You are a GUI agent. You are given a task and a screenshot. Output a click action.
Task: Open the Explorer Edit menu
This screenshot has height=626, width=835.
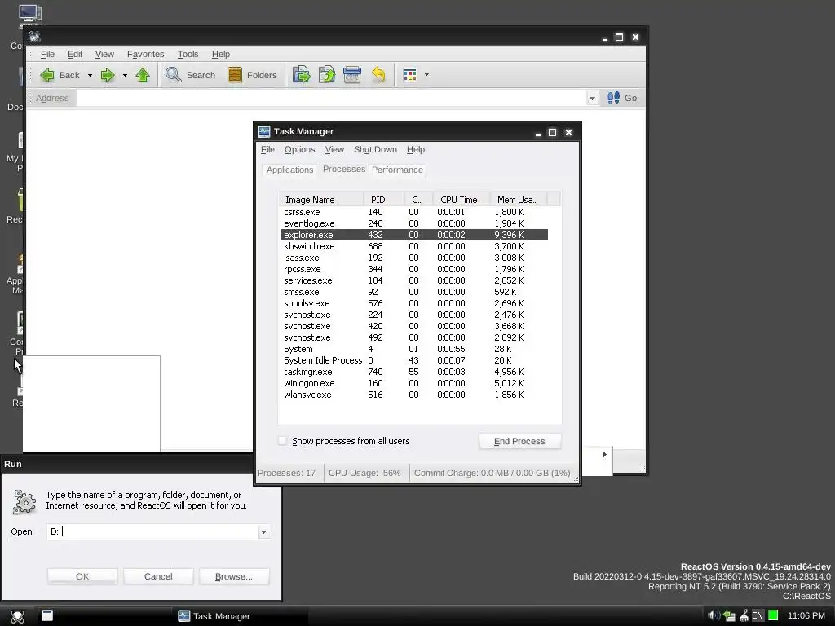pyautogui.click(x=74, y=55)
